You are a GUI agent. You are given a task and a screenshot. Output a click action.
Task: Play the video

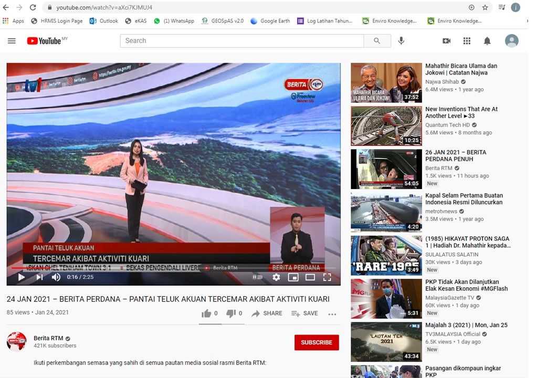tap(21, 277)
